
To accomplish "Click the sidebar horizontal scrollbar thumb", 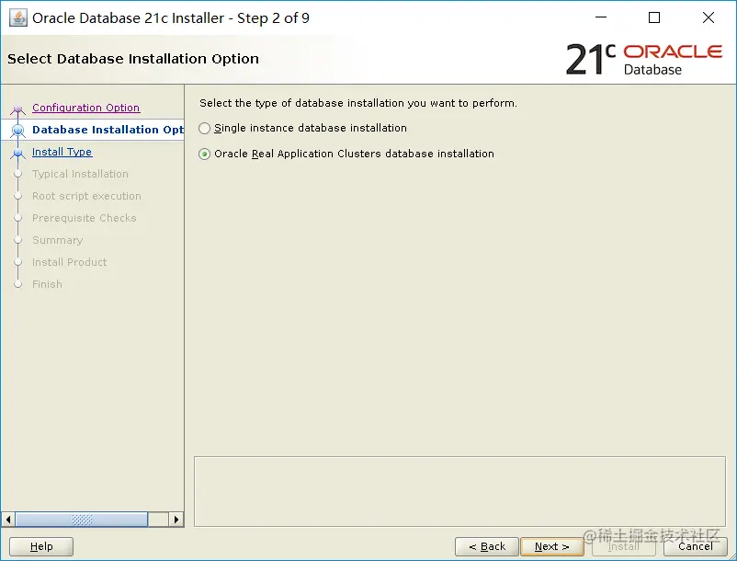I will [x=82, y=520].
